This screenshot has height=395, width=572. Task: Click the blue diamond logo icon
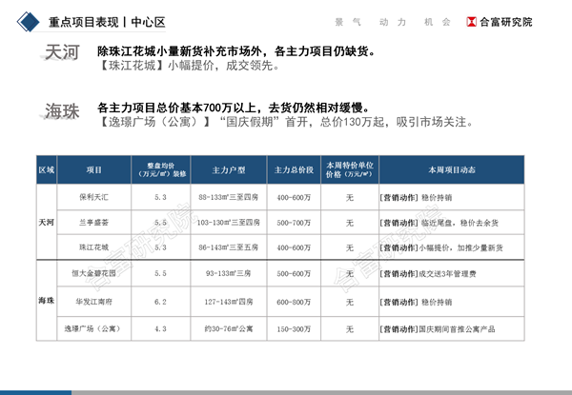click(x=28, y=22)
